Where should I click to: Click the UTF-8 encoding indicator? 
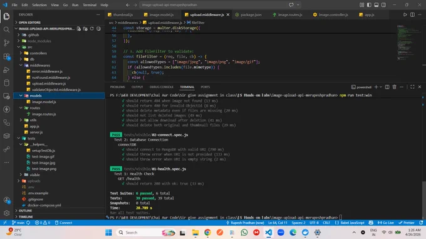(x=314, y=223)
